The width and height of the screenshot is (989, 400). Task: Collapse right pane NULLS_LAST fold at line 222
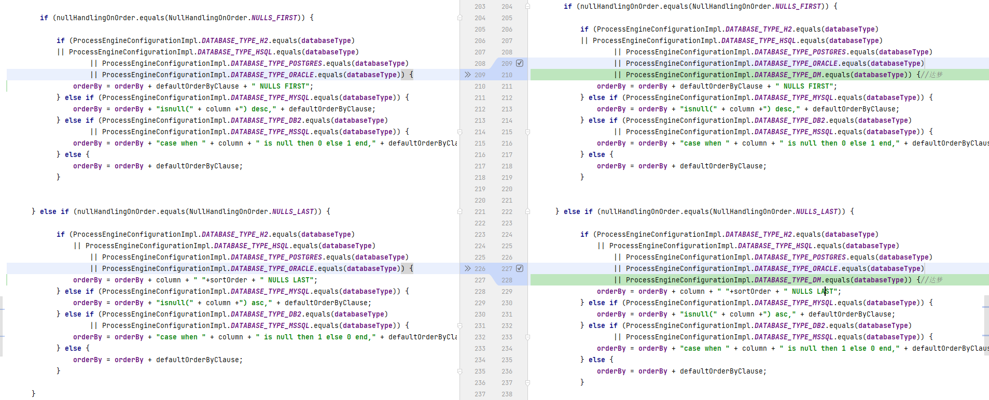point(527,211)
